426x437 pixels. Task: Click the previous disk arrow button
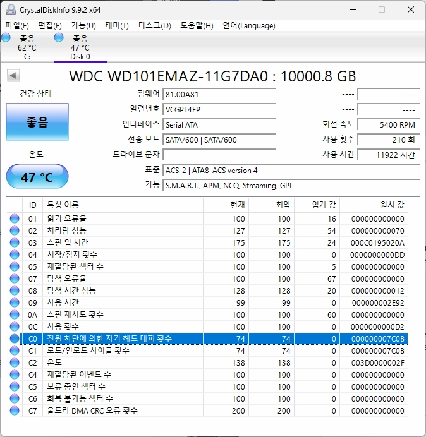point(13,76)
